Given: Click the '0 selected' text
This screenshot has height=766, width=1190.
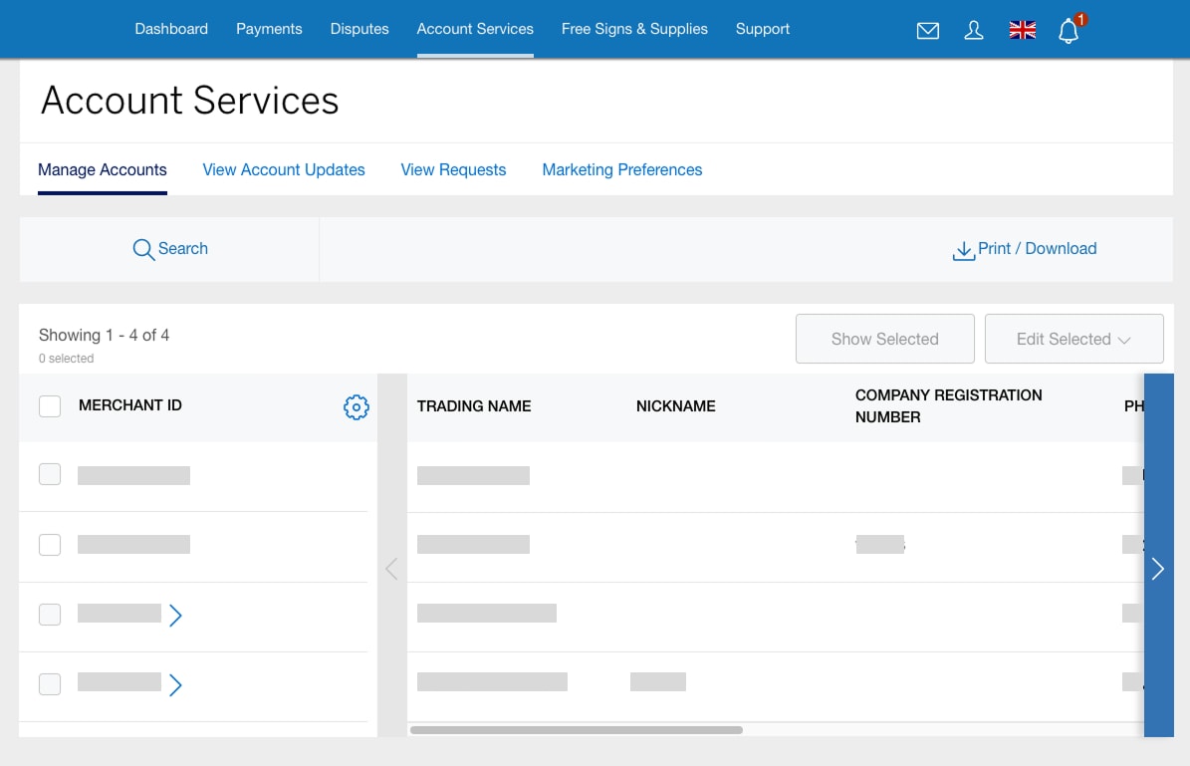Looking at the screenshot, I should tap(66, 359).
